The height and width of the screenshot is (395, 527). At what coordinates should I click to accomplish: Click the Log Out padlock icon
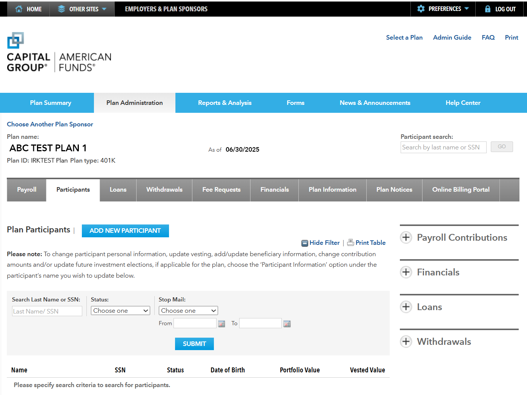click(488, 9)
